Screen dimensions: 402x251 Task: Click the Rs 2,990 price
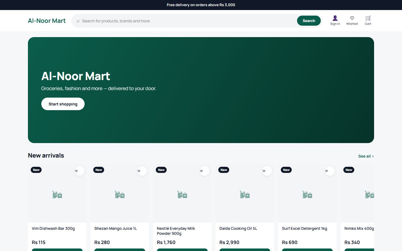coord(229,242)
